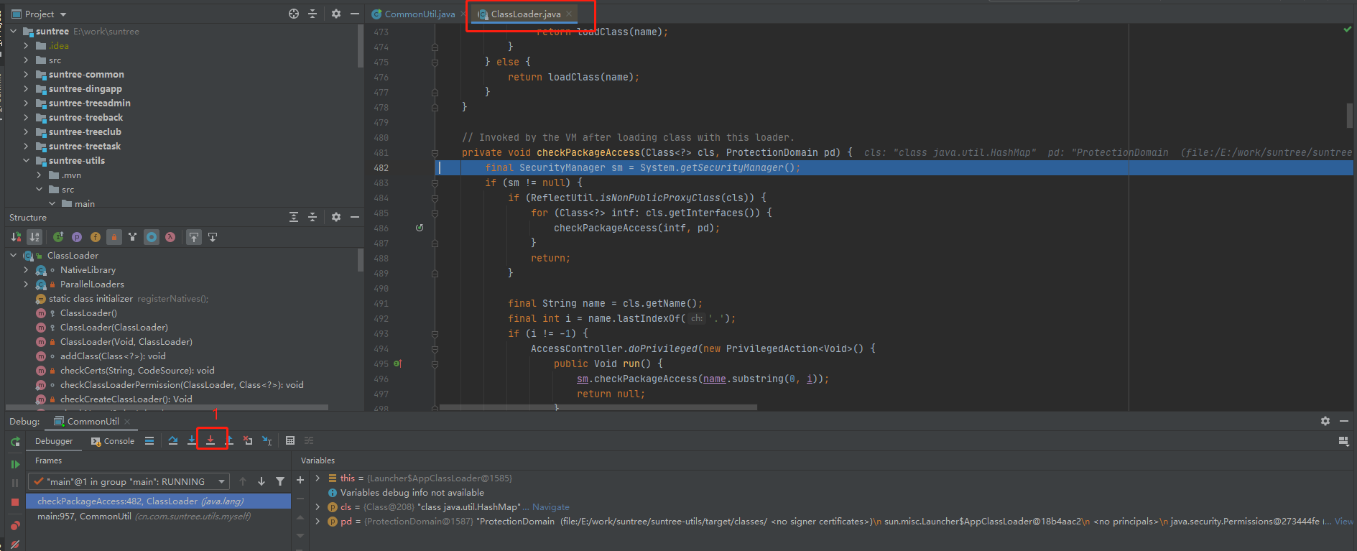Expand the suntree-dingapp folder
The height and width of the screenshot is (551, 1357).
point(27,89)
